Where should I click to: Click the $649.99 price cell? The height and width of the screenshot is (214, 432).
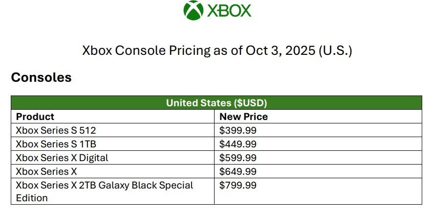click(x=318, y=171)
